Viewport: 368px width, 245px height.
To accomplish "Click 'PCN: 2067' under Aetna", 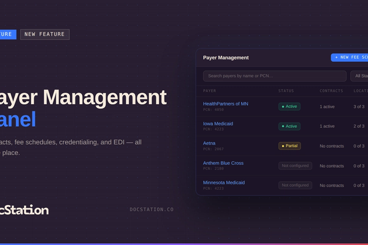I will [213, 149].
